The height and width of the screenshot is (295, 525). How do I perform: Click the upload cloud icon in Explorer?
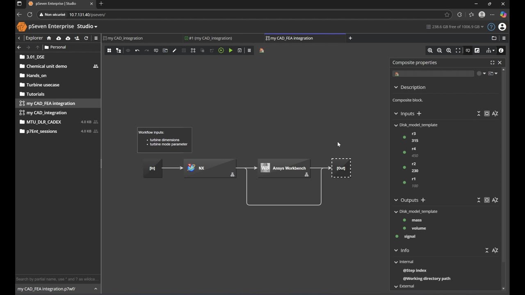[x=59, y=38]
